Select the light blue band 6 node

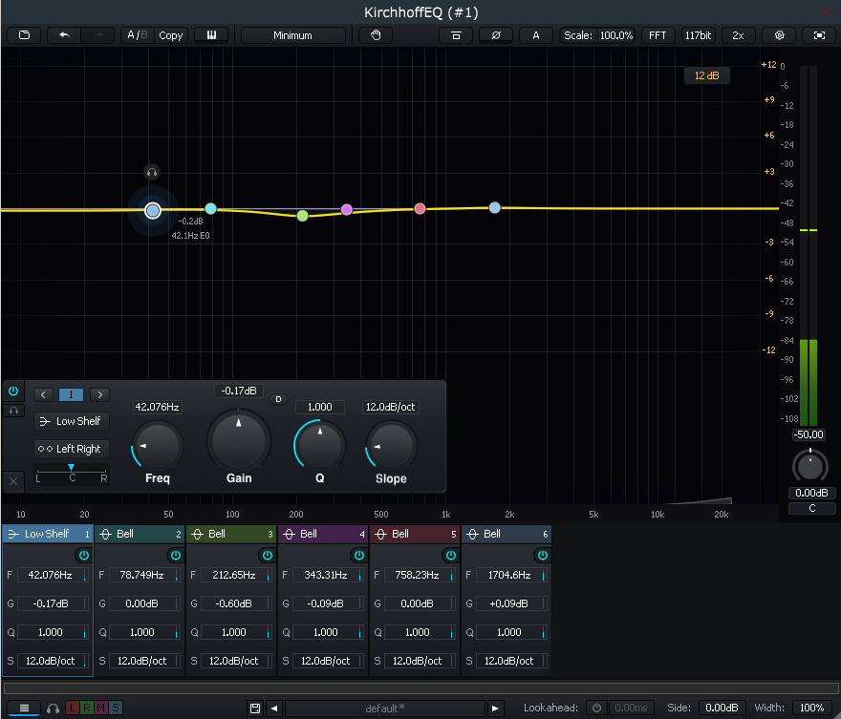(494, 207)
